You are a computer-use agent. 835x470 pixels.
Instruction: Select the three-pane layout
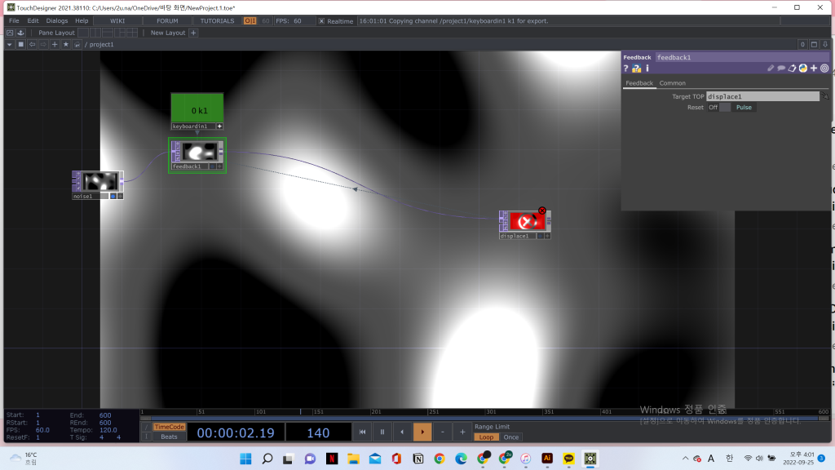120,33
